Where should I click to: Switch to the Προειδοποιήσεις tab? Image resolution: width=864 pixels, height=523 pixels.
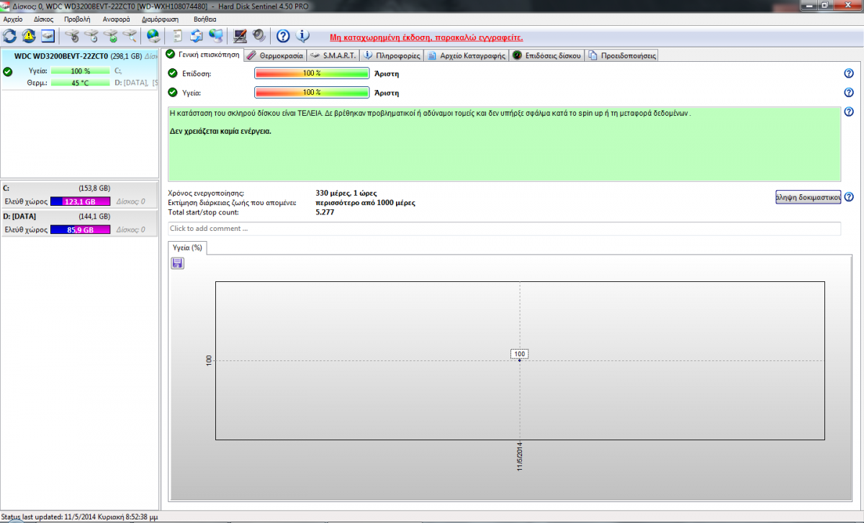(621, 55)
